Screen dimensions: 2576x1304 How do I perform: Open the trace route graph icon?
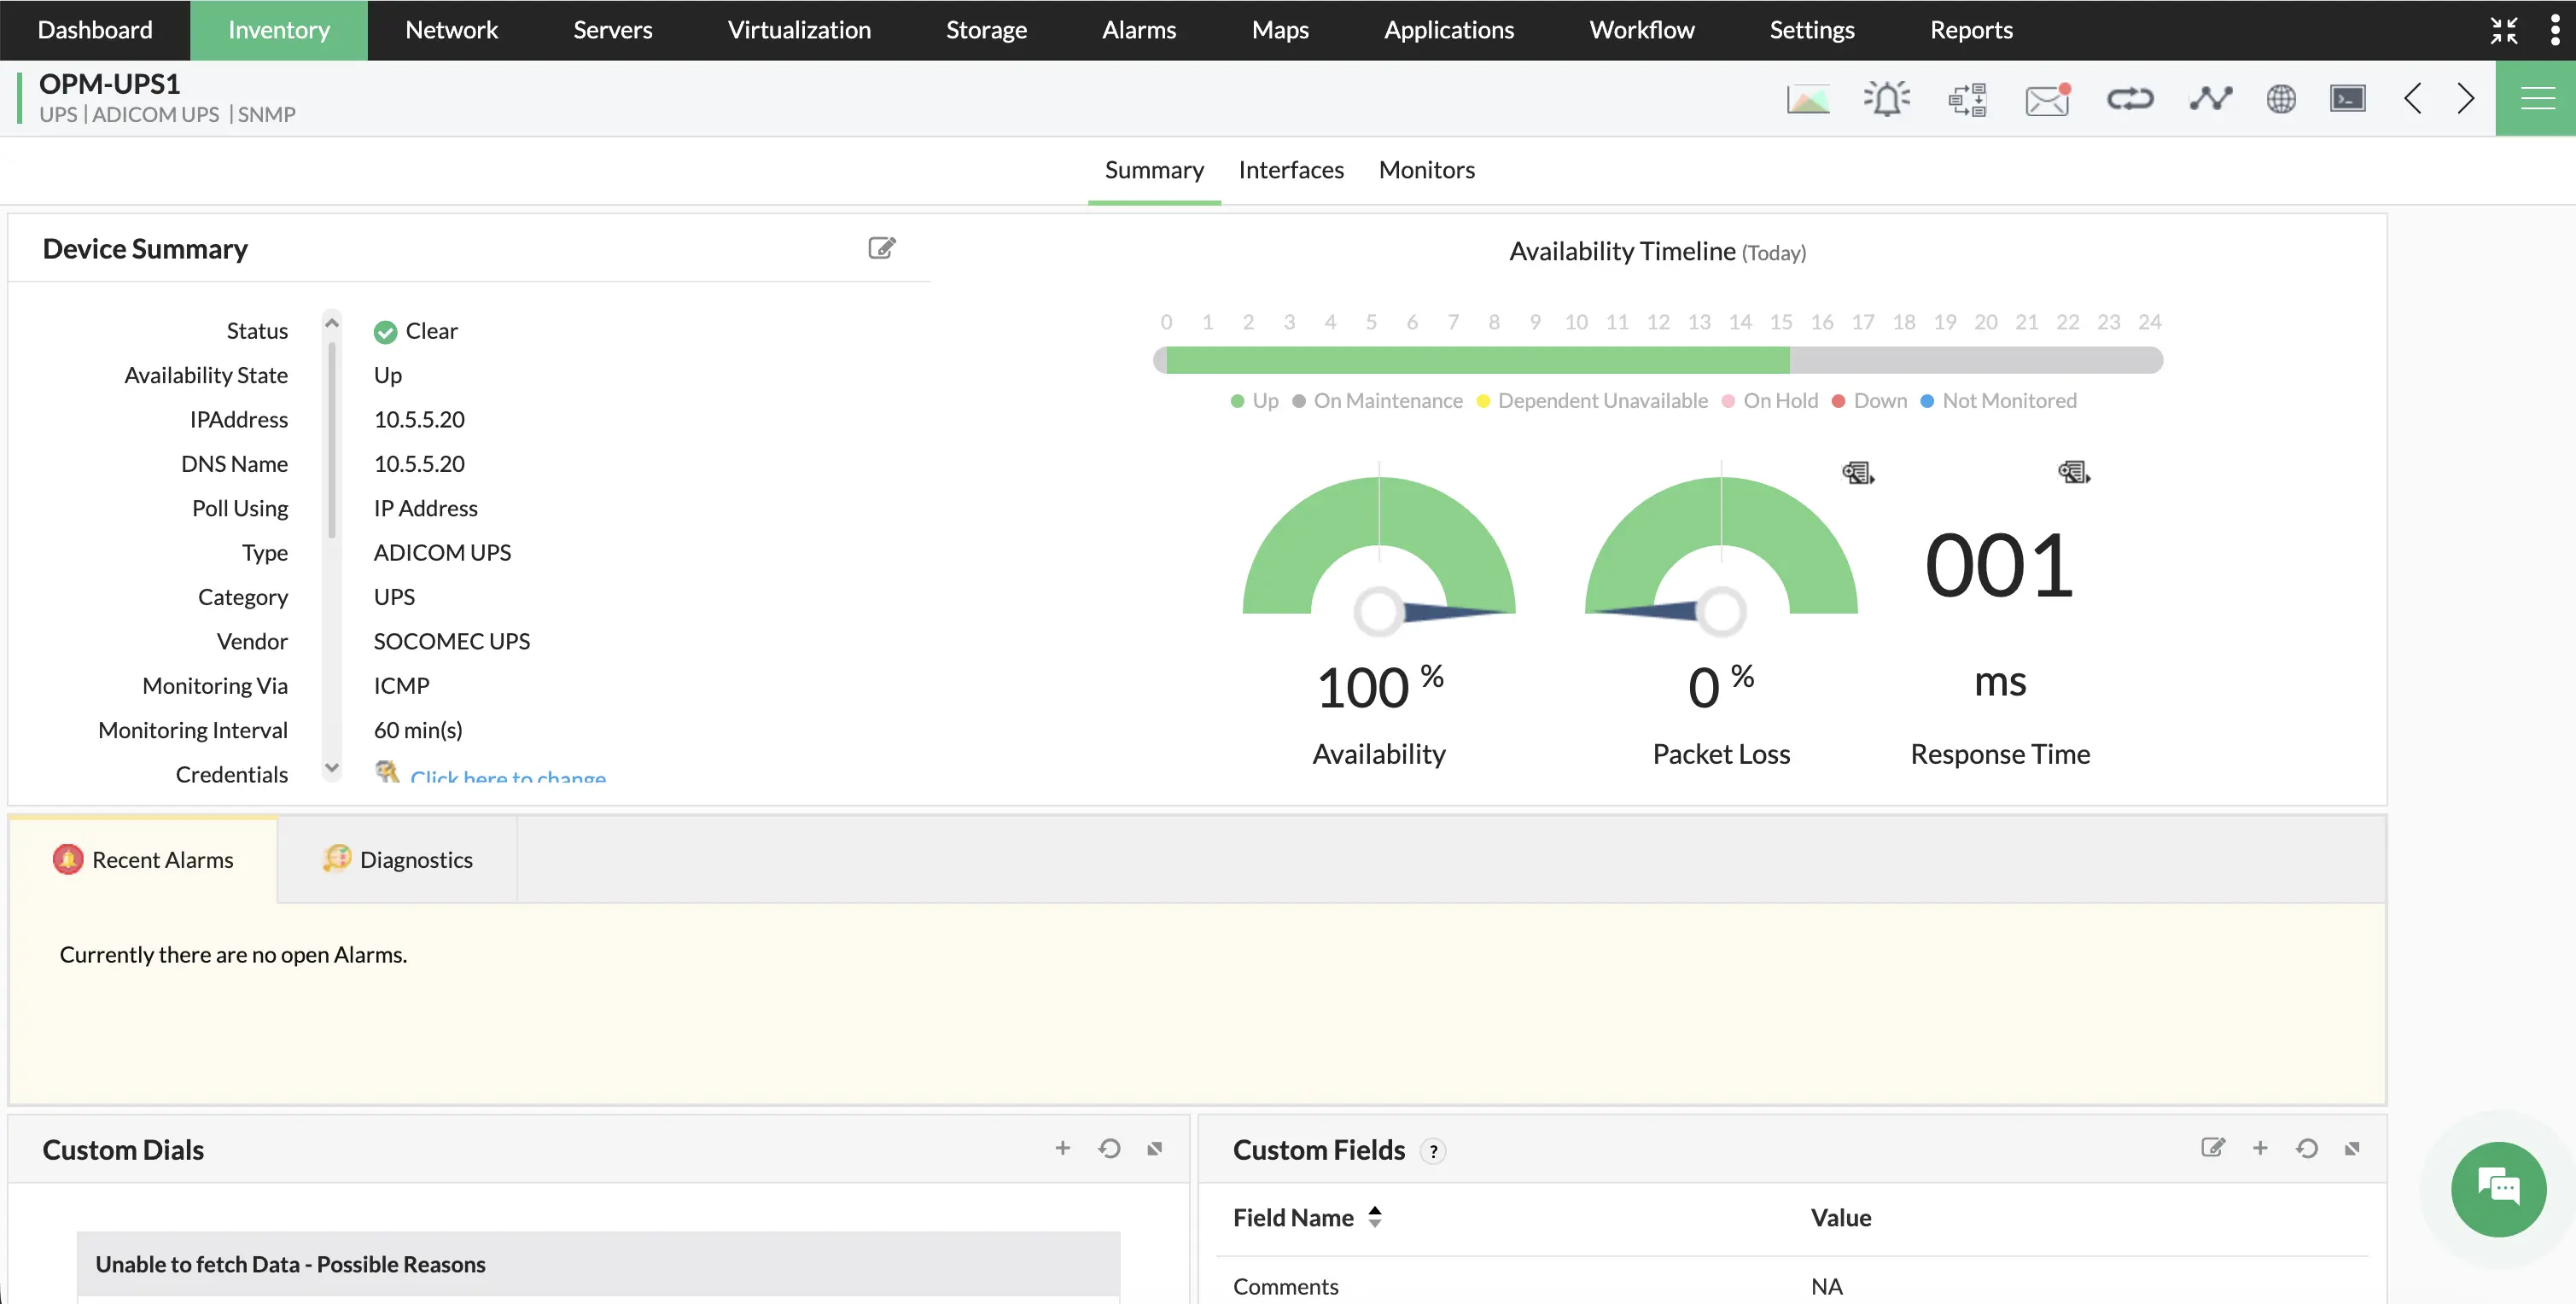pos(2210,99)
